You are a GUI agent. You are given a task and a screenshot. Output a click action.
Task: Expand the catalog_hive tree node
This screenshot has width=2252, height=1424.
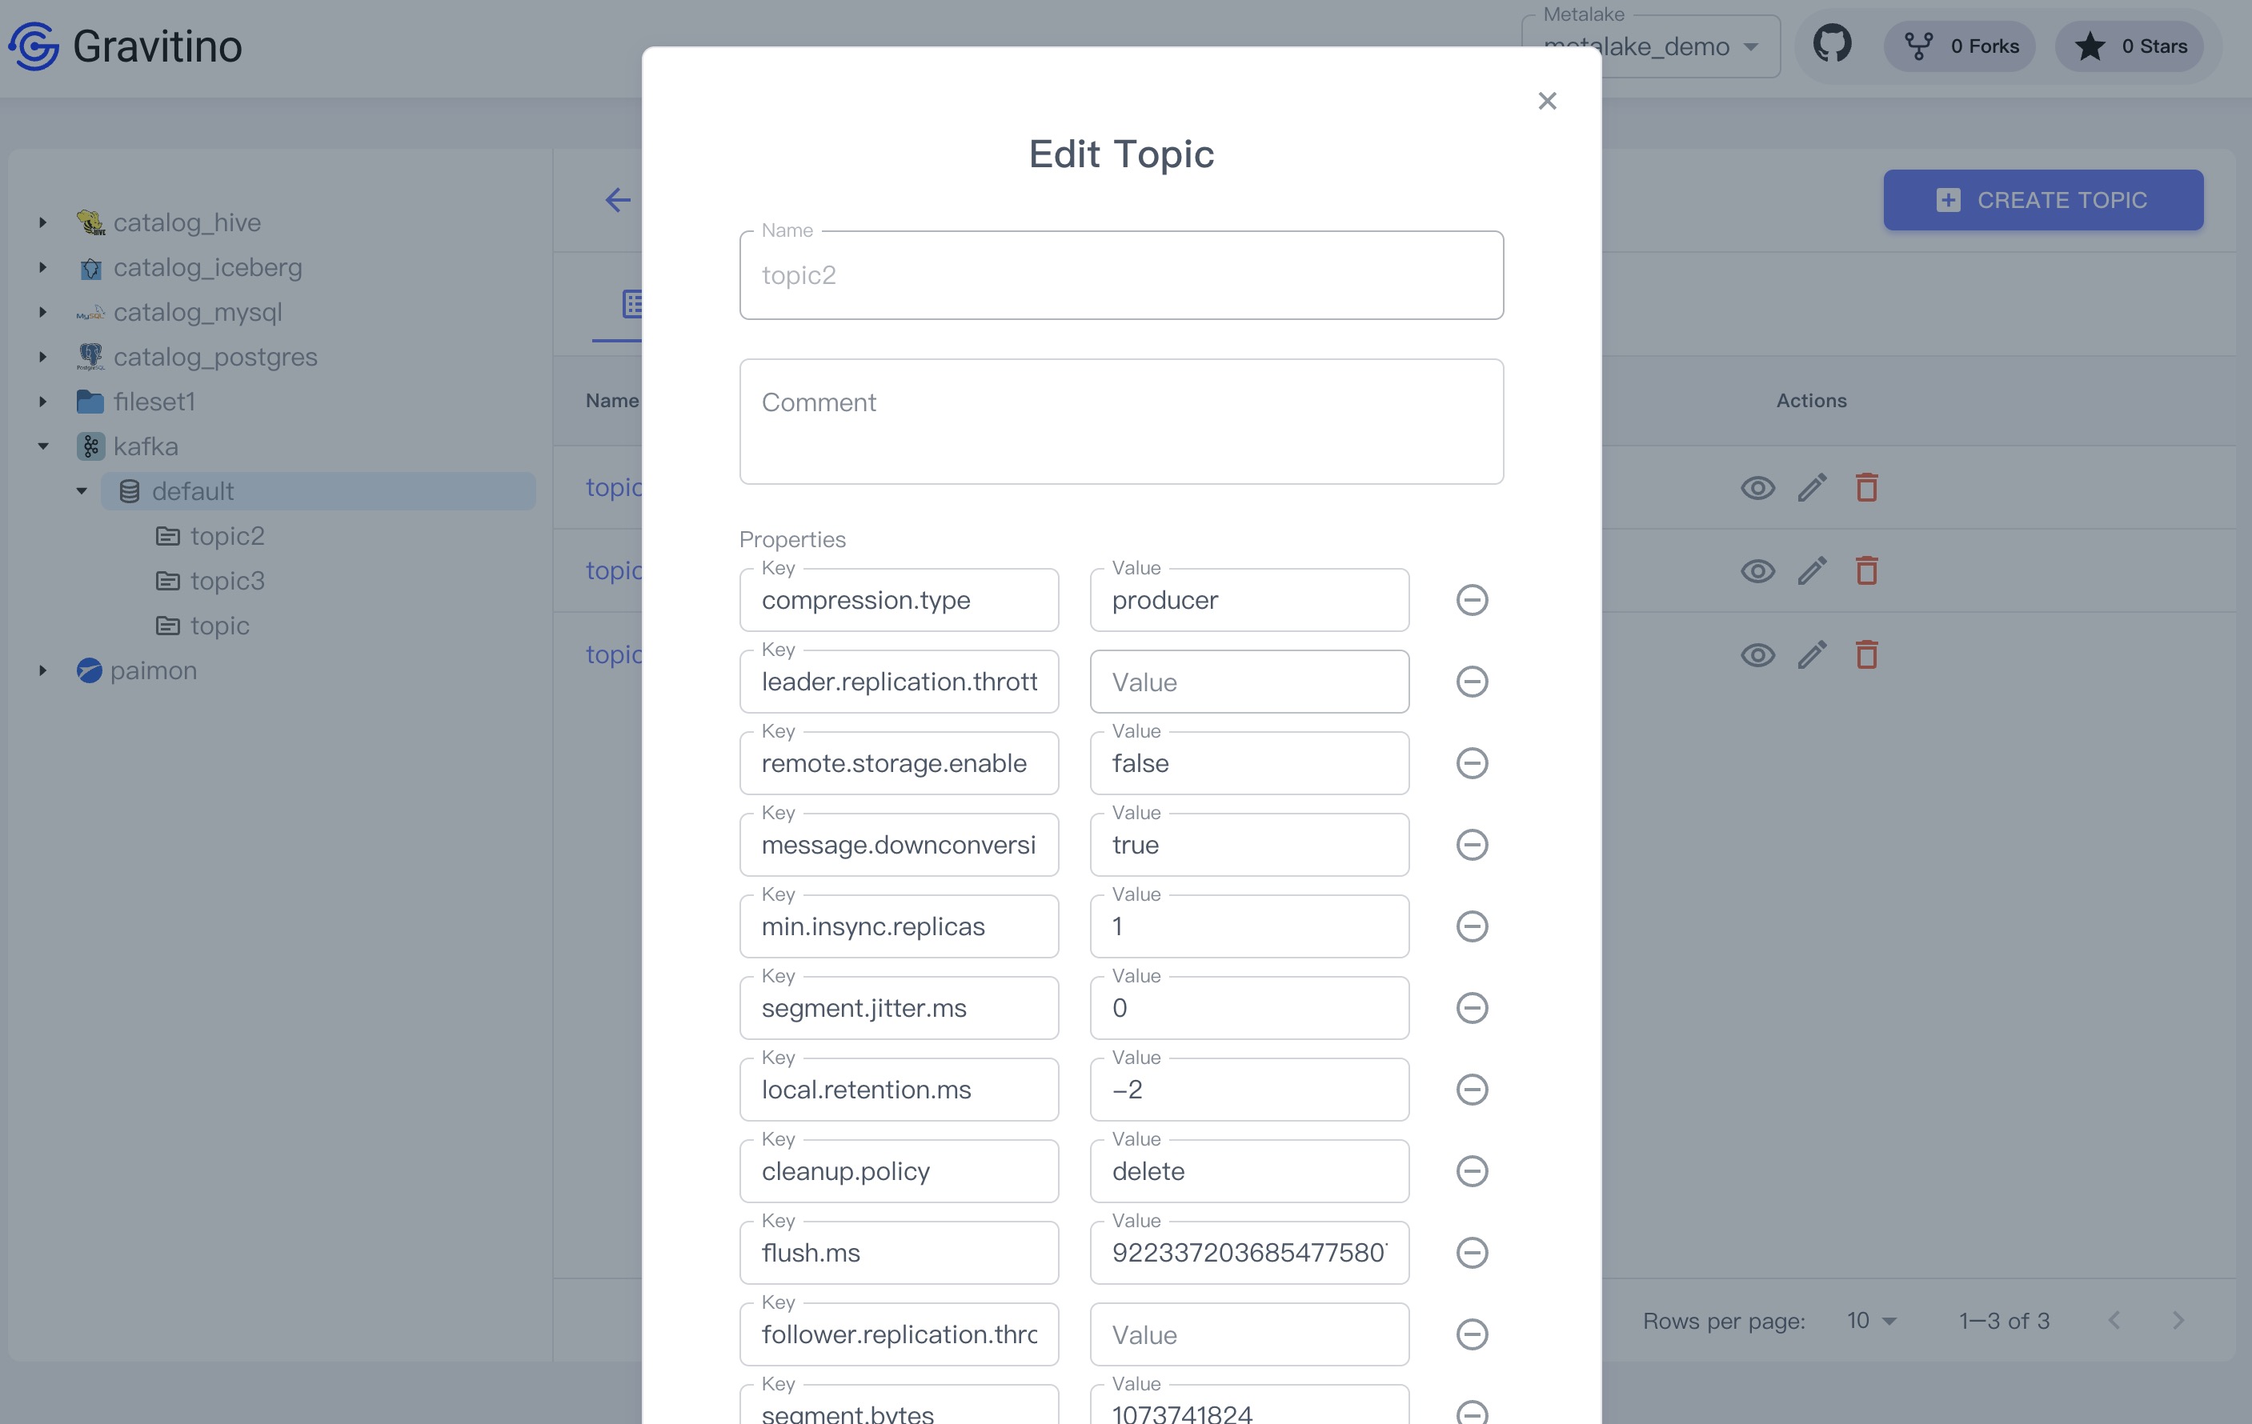tap(42, 222)
